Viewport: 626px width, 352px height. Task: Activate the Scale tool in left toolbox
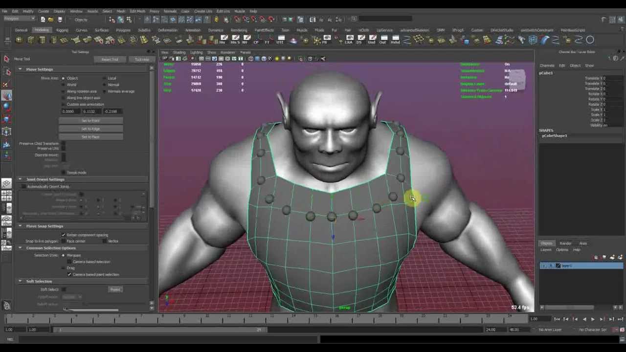6,119
